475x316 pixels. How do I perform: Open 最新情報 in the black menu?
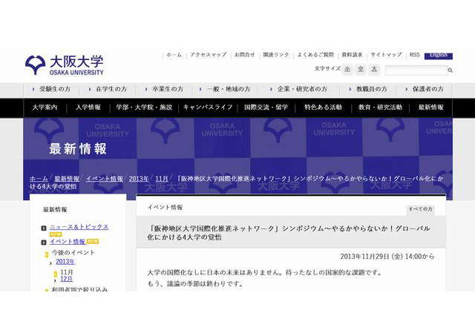(x=430, y=108)
